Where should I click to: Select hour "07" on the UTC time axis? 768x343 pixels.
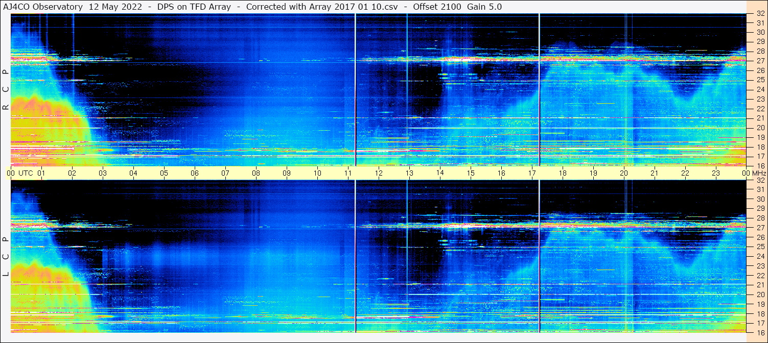tap(225, 173)
